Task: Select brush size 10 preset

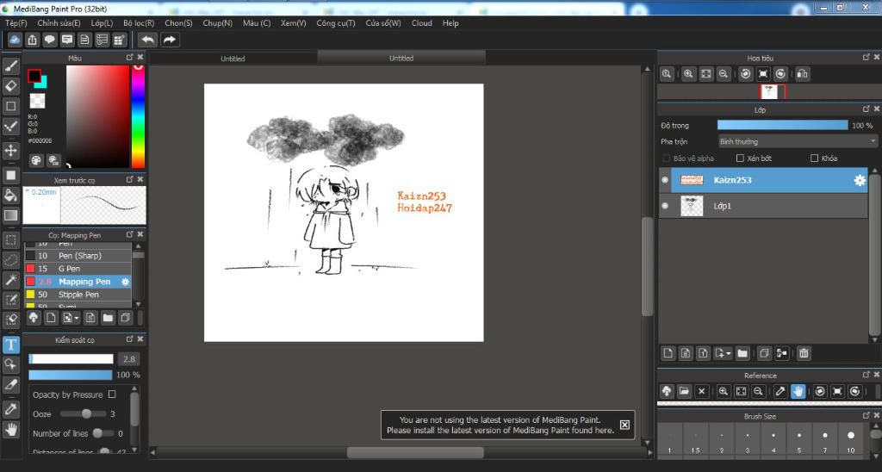Action: point(850,440)
